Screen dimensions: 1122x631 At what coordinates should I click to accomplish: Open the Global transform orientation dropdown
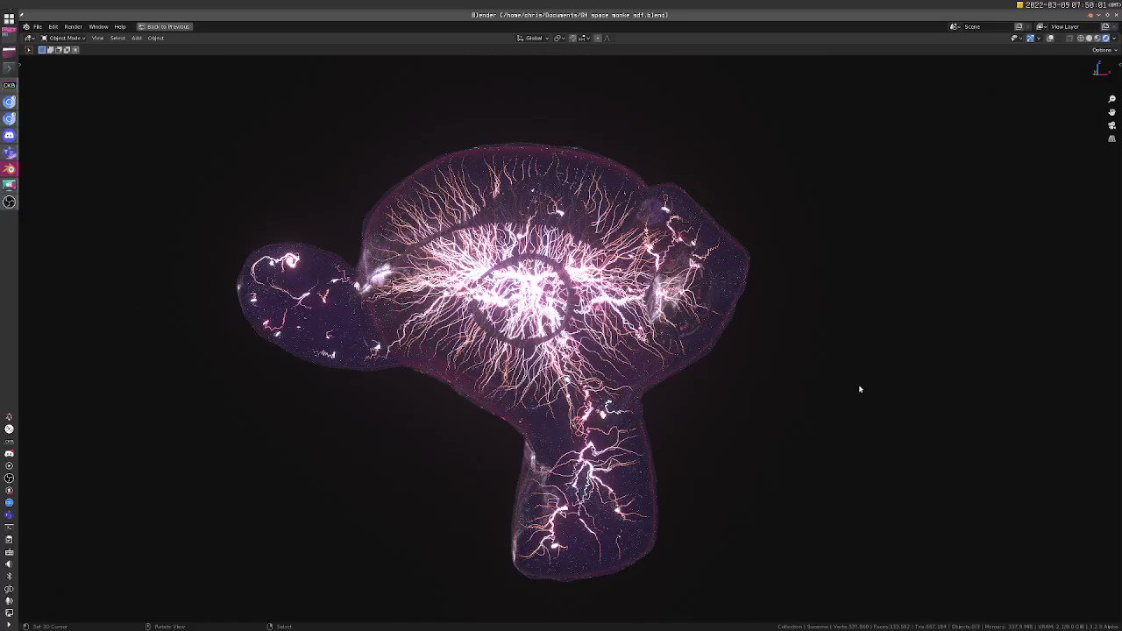[x=533, y=38]
